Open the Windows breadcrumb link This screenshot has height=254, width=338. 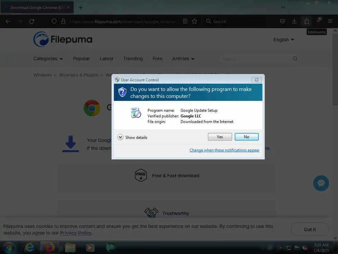(x=43, y=75)
